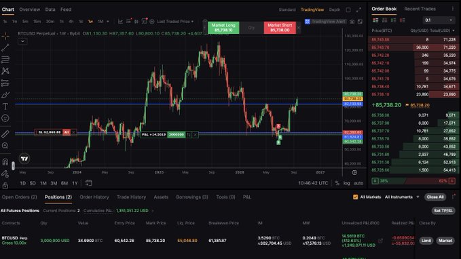The height and width of the screenshot is (259, 461).
Task: Click the TradingView Alert icon
Action: pyautogui.click(x=308, y=22)
